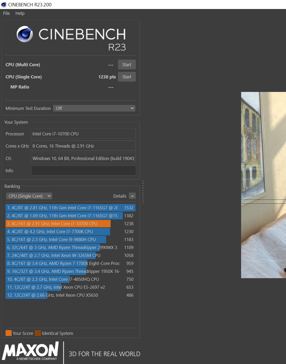Click the panel splitter dotted handle
Image resolution: width=286 pixels, height=364 pixels.
[143, 192]
